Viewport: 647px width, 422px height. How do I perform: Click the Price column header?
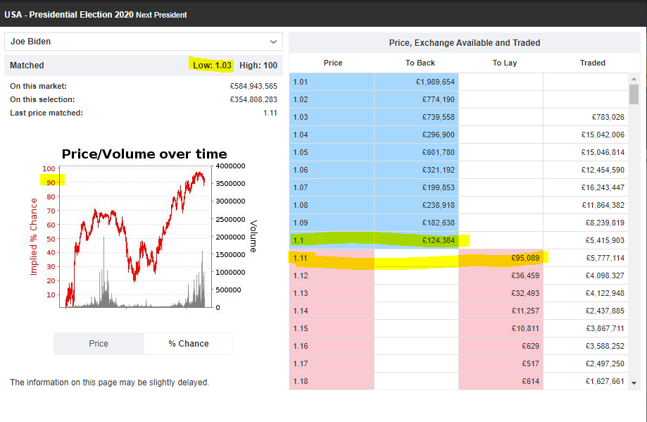point(332,63)
